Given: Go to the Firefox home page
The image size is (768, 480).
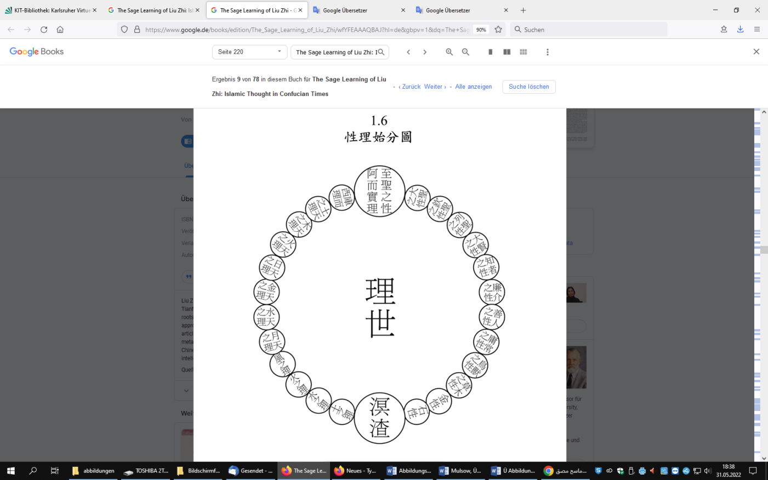Looking at the screenshot, I should click(60, 30).
